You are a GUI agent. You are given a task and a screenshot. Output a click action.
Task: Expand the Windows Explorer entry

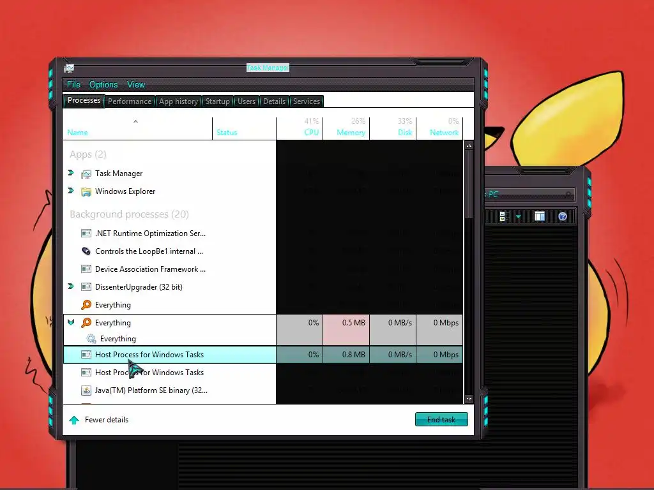click(x=71, y=190)
